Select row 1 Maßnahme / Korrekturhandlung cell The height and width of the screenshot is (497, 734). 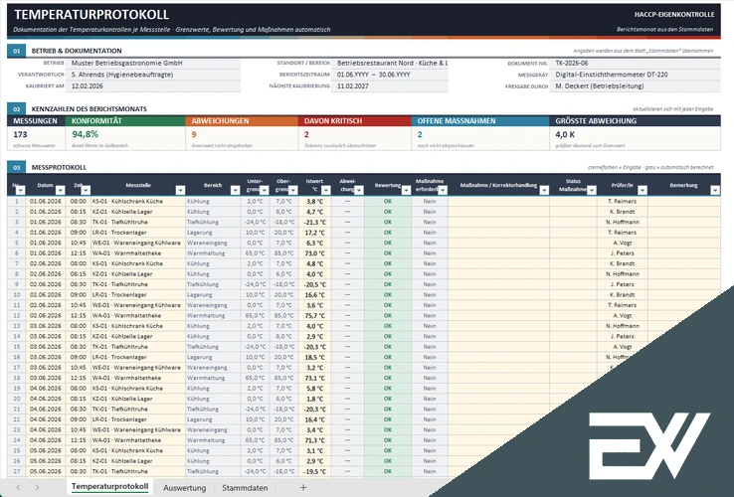click(x=498, y=201)
